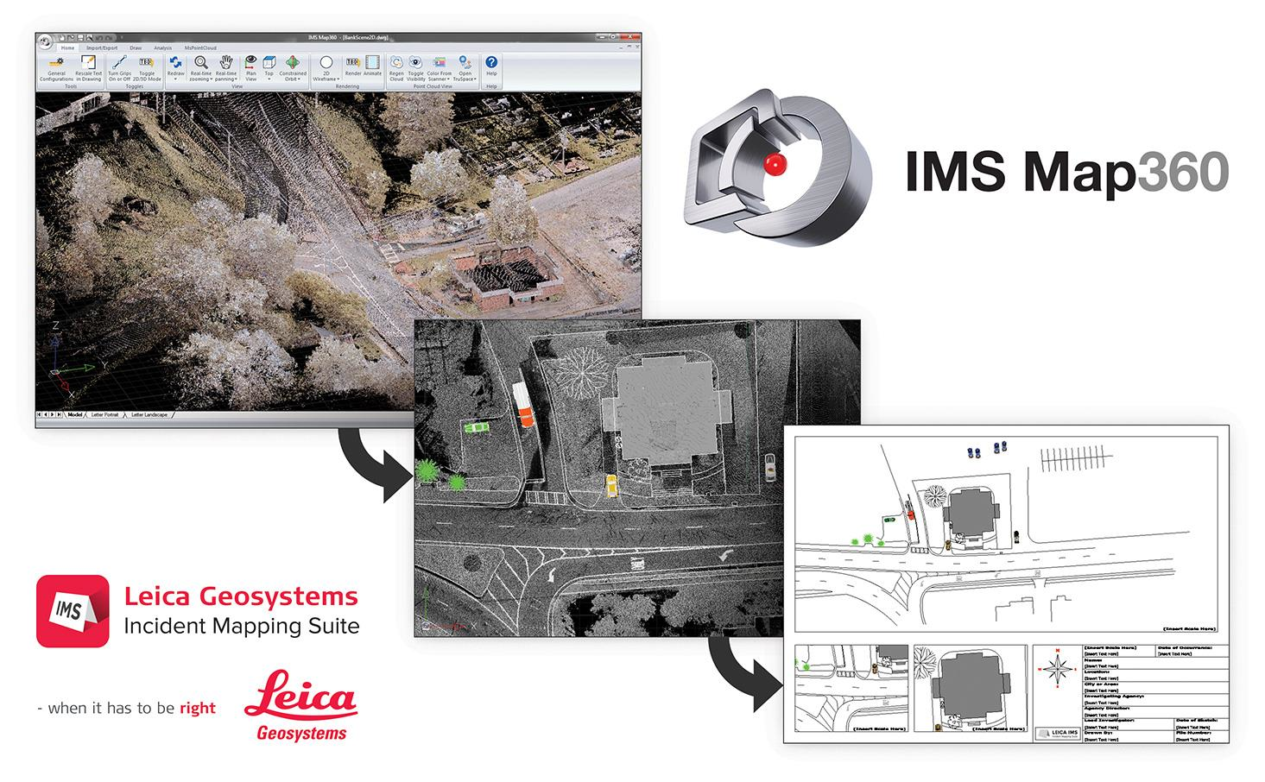
Task: Click the Constrained Orbit icon
Action: [293, 62]
